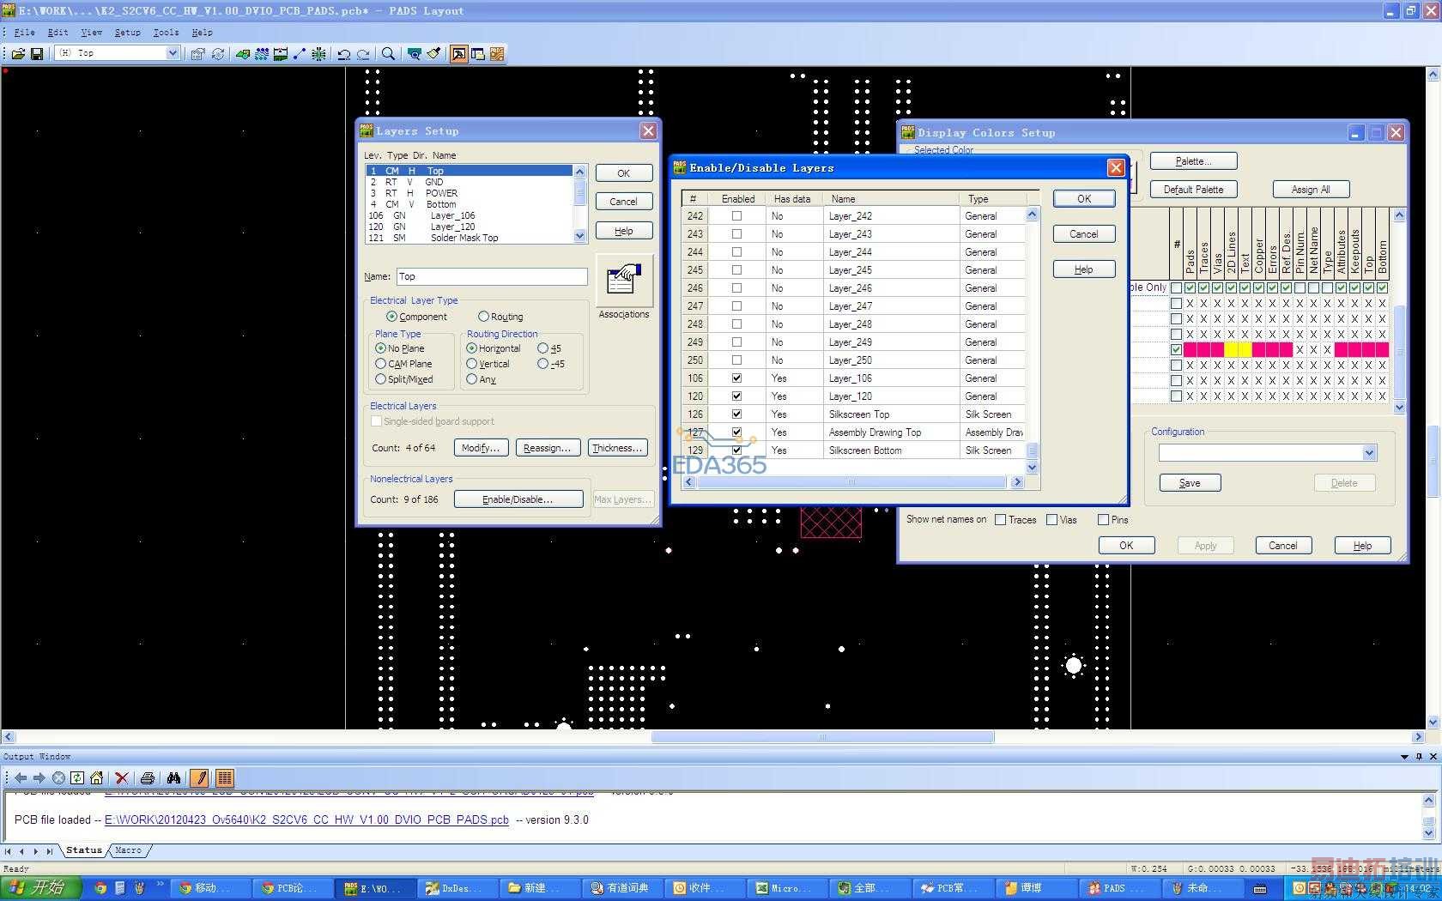Image resolution: width=1442 pixels, height=901 pixels.
Task: Click the Enable/Disable... button
Action: [518, 499]
